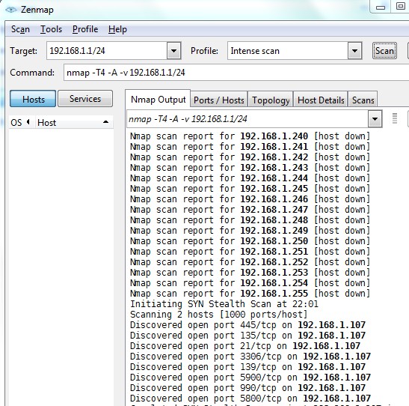Start the scan with the Scan button
The width and height of the screenshot is (409, 406).
tap(384, 51)
